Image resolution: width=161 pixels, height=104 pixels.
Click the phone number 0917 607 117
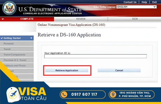click(84, 94)
